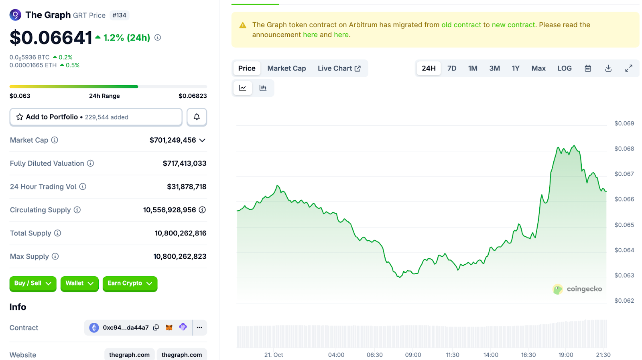Open Max Supply info icon
Image resolution: width=642 pixels, height=360 pixels.
point(55,256)
